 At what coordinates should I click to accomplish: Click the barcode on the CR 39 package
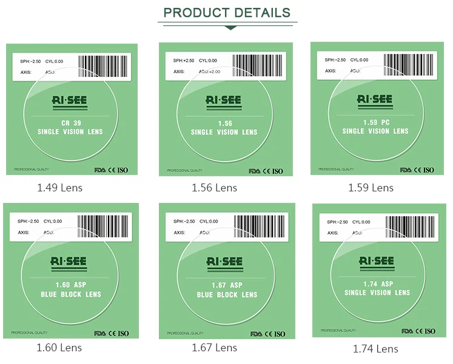pos(104,67)
